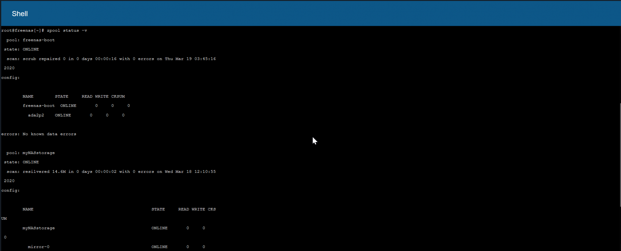Click the freenas-boot ONLINE config row

76,106
